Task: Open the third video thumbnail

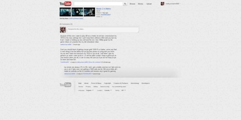Action: (89, 12)
